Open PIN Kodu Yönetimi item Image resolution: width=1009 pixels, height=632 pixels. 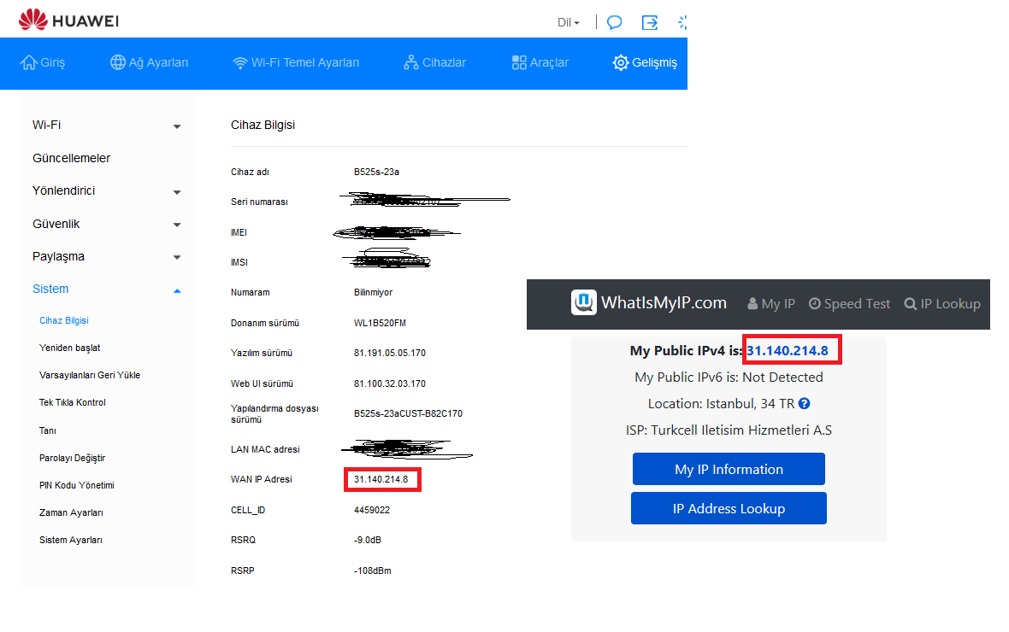coord(77,485)
